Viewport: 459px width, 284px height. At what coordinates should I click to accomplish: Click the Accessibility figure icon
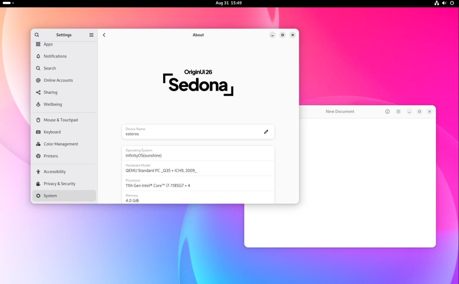point(38,172)
